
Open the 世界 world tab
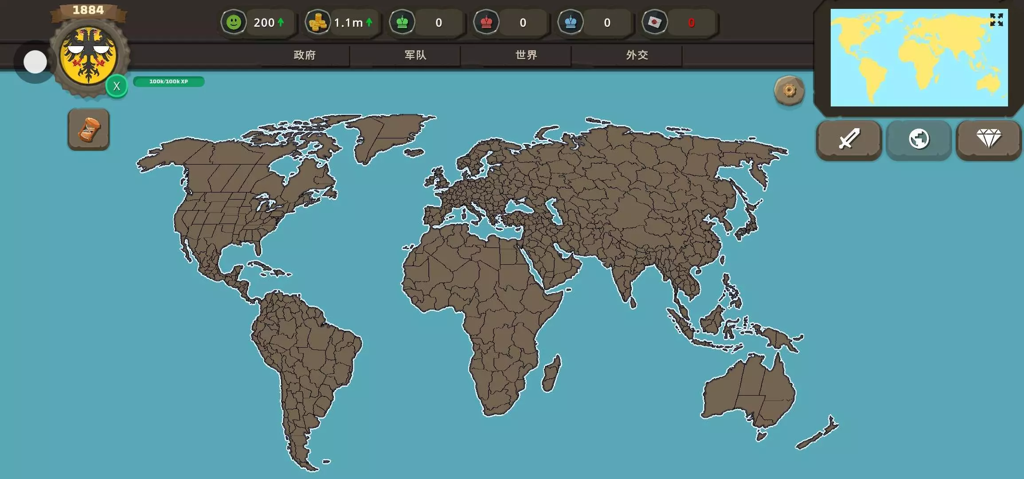point(526,55)
